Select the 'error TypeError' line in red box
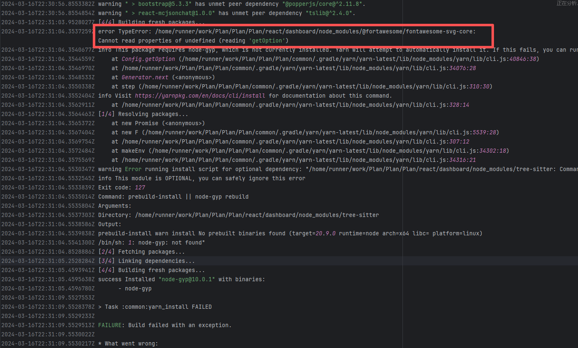Viewport: 578px width, 348px height. pyautogui.click(x=286, y=31)
